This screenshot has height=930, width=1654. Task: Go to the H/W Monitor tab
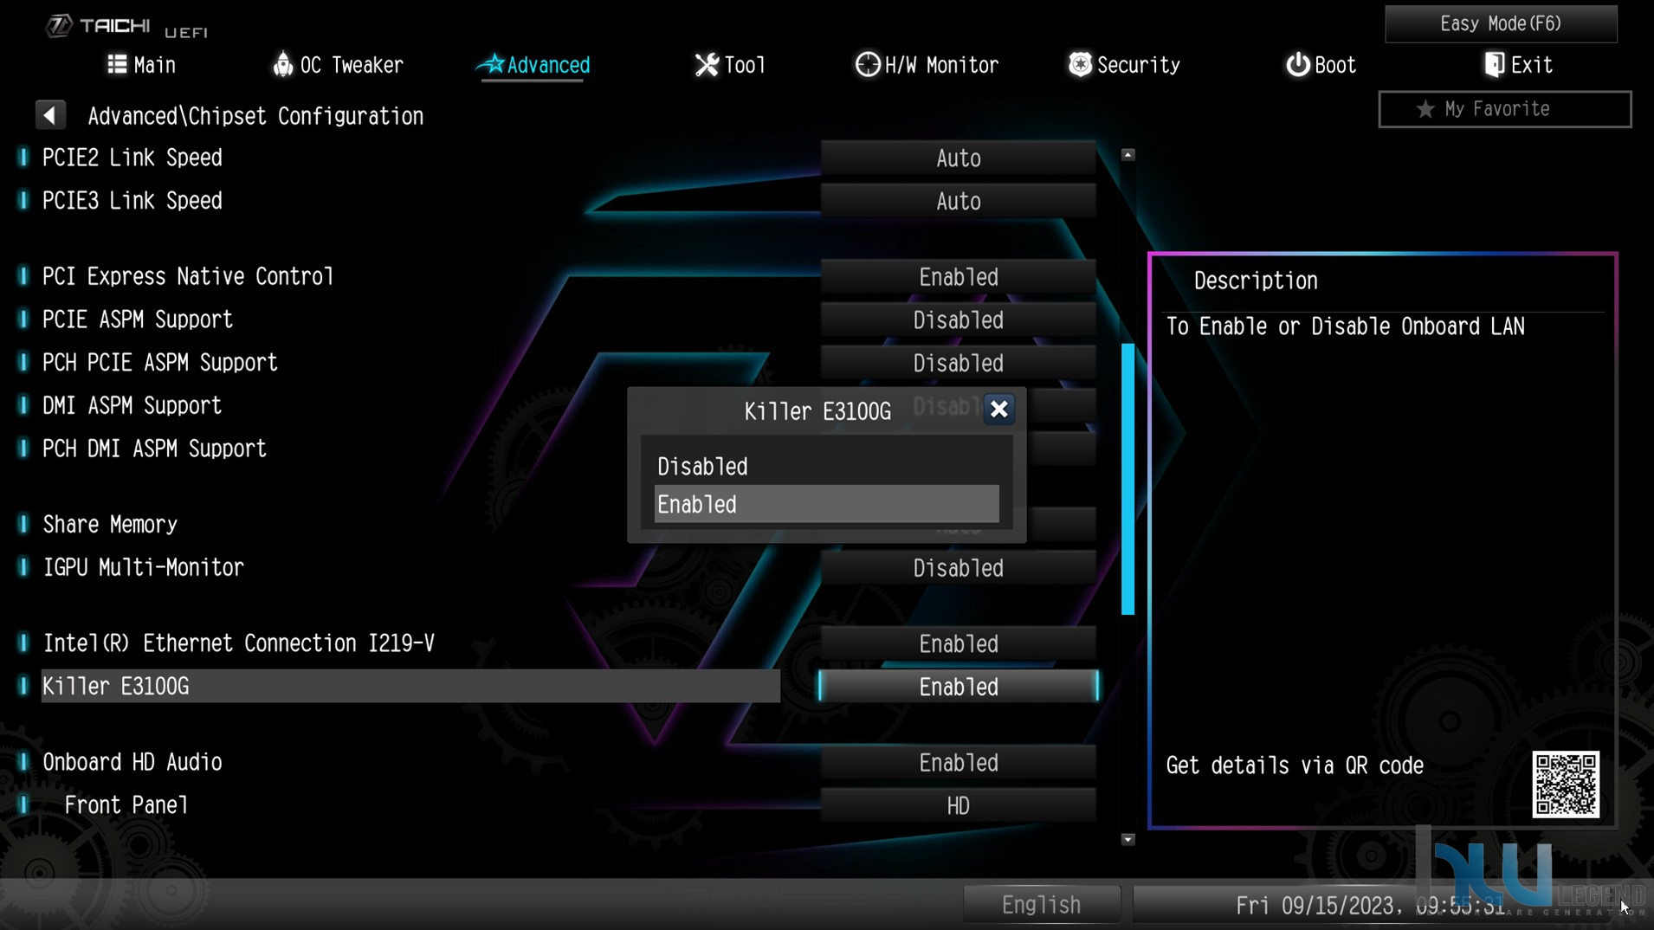tap(927, 65)
